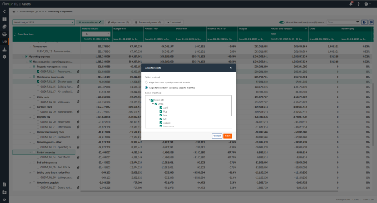Toggle Hide all lines with only zero values
Screen dimensions: 377x203
(282, 22)
